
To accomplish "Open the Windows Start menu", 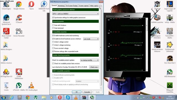I will [x=4, y=97].
